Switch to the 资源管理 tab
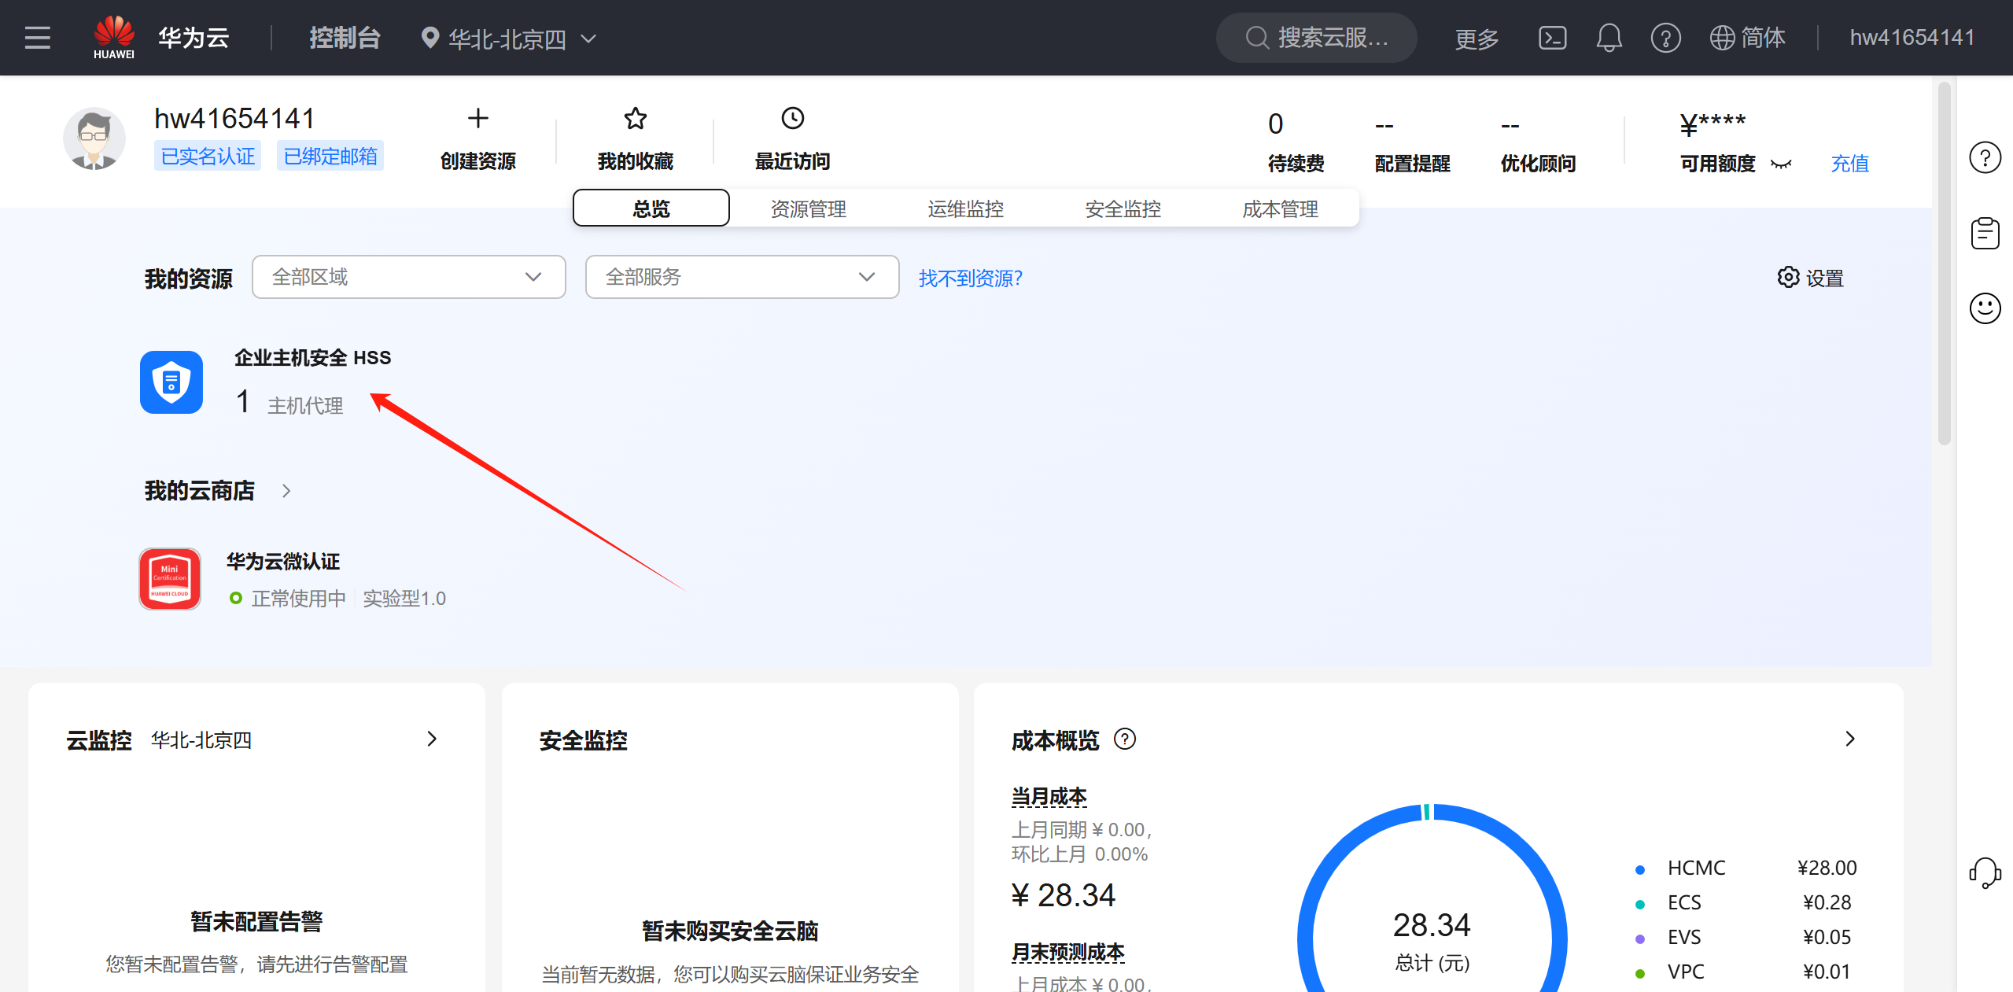This screenshot has width=2013, height=992. point(808,208)
